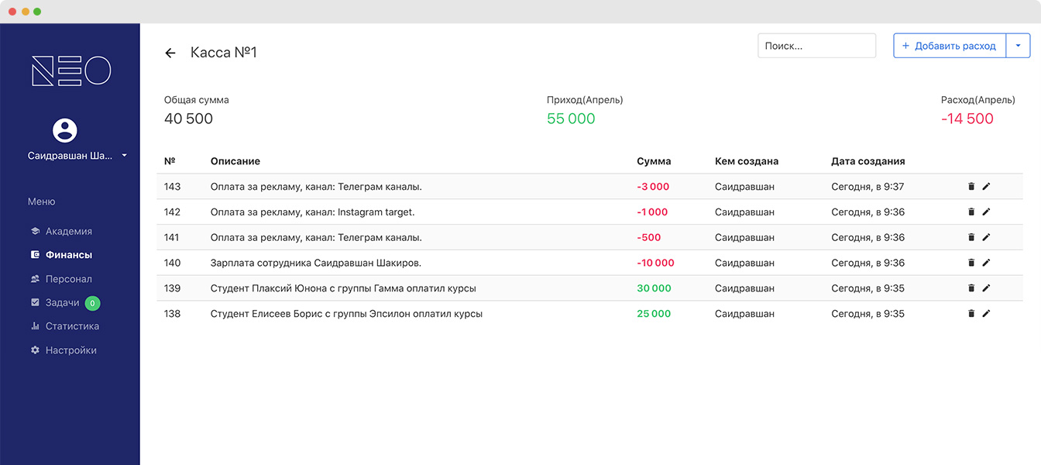Image resolution: width=1041 pixels, height=465 pixels.
Task: Click the back arrow next to Касса №1
Action: [170, 52]
